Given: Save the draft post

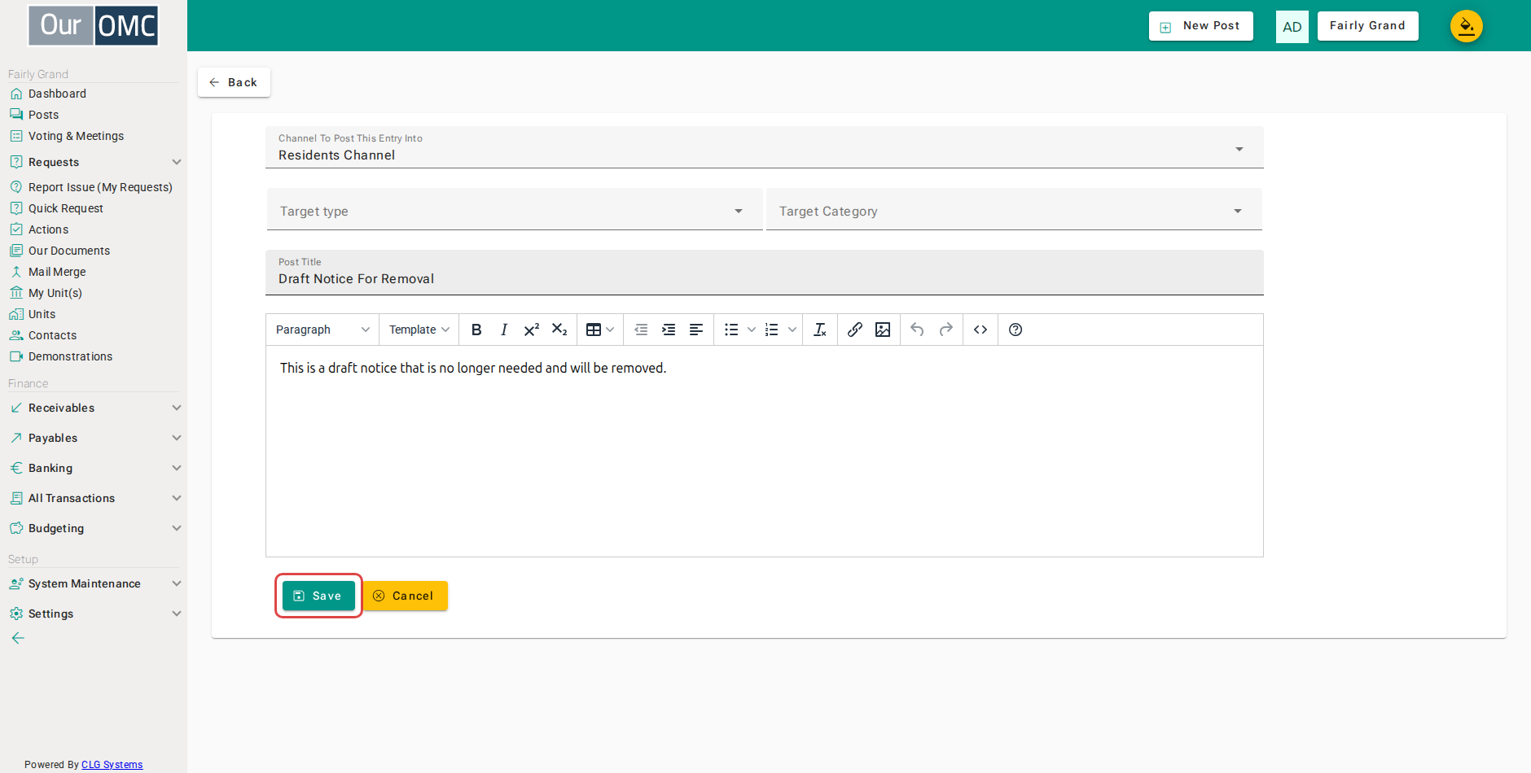Looking at the screenshot, I should click(318, 596).
